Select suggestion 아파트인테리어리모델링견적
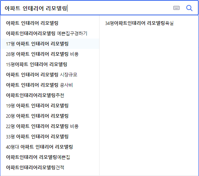 (x=35, y=168)
